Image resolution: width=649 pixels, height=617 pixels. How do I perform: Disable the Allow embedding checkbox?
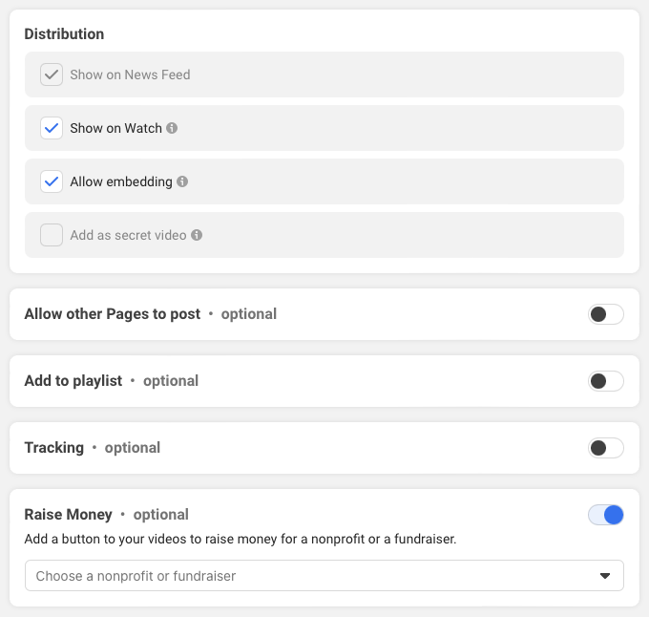pos(52,181)
